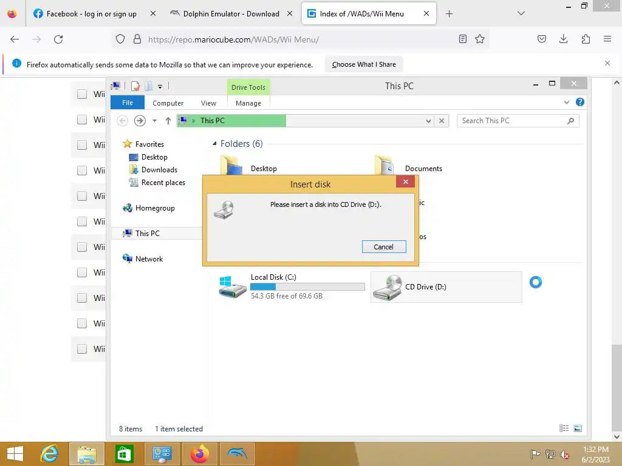
Task: Open the View ribbon tab
Action: coord(208,103)
